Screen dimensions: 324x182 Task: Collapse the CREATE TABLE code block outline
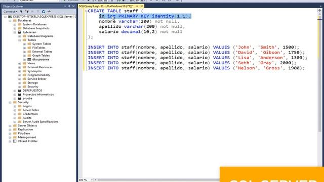pyautogui.click(x=86, y=11)
